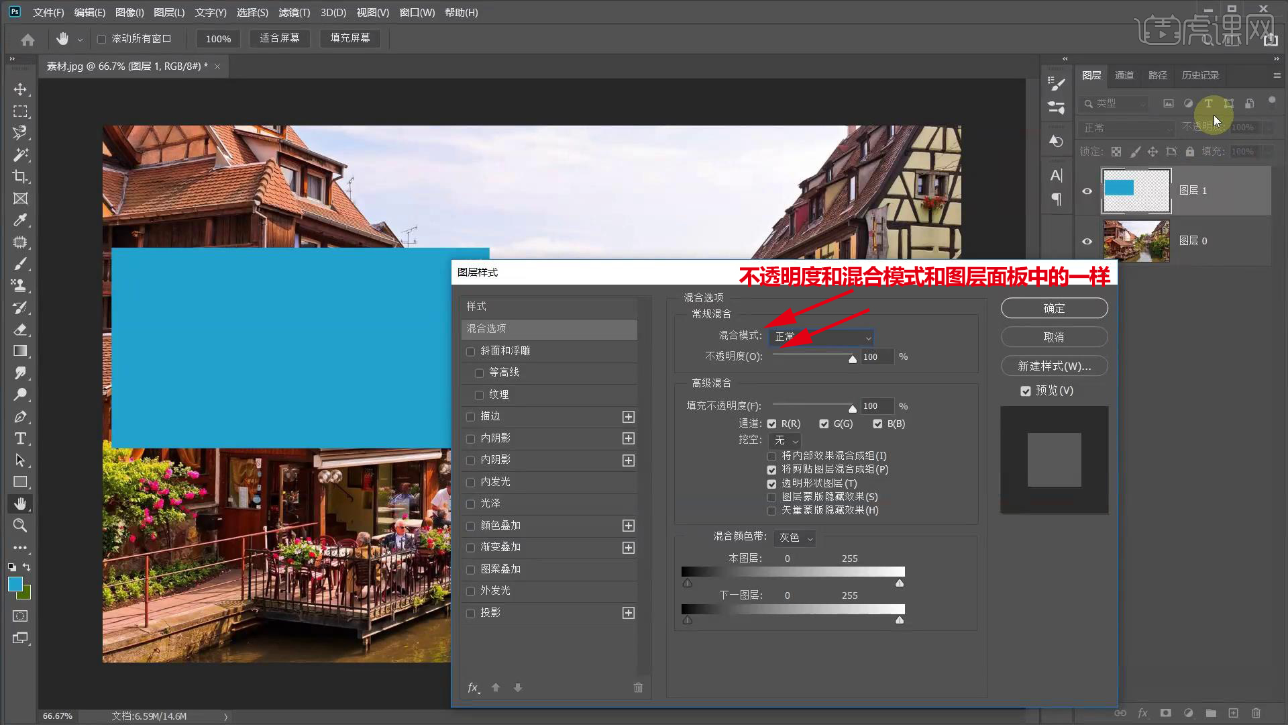This screenshot has height=725, width=1288.
Task: Click the Home icon in options bar
Action: [28, 40]
